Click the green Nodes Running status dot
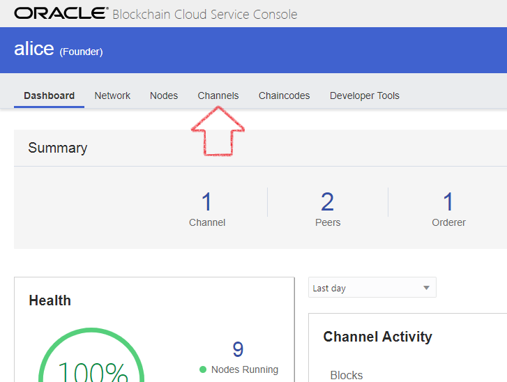The width and height of the screenshot is (507, 382). pyautogui.click(x=203, y=369)
